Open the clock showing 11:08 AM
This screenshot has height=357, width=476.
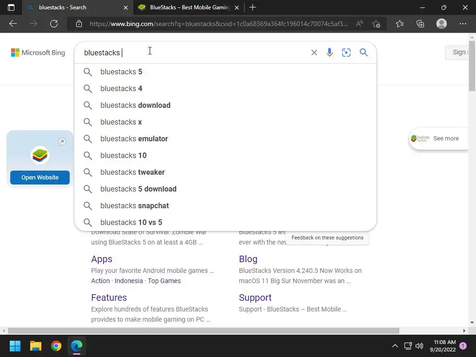pyautogui.click(x=443, y=346)
